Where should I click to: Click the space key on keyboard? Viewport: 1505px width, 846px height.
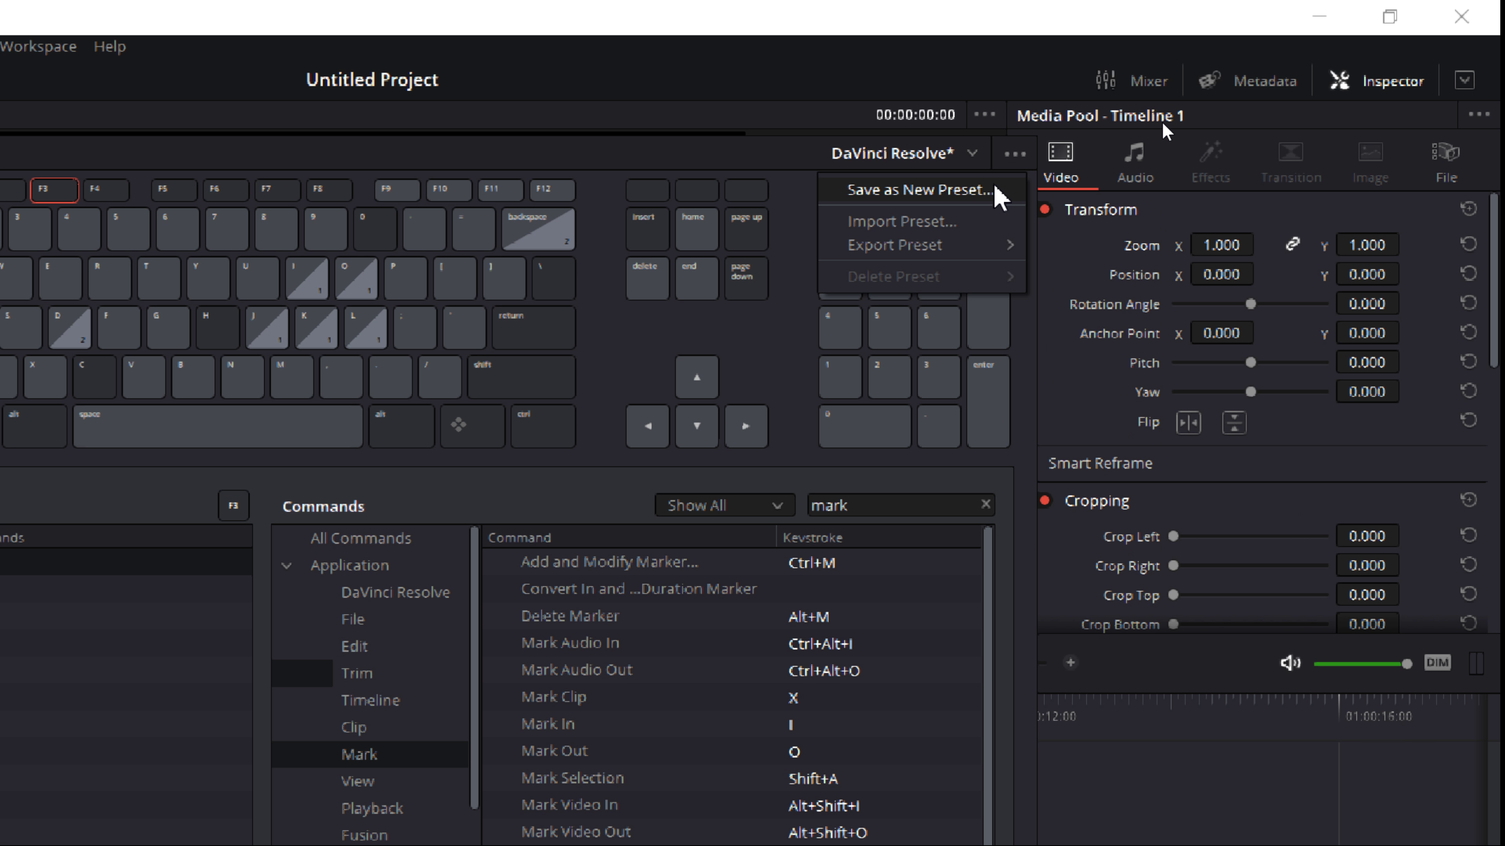point(218,427)
